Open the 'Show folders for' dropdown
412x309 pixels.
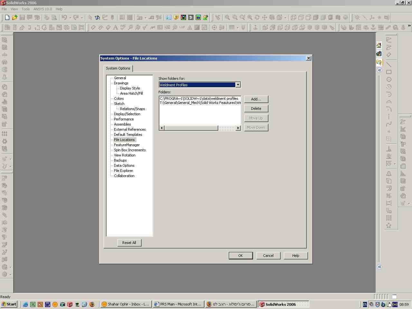click(x=238, y=85)
